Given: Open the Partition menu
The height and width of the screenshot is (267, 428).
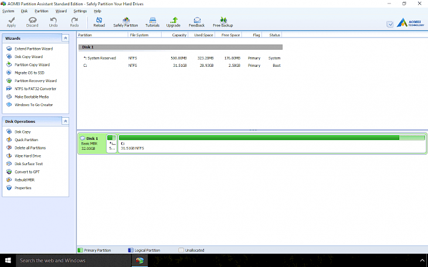Looking at the screenshot, I should [42, 11].
